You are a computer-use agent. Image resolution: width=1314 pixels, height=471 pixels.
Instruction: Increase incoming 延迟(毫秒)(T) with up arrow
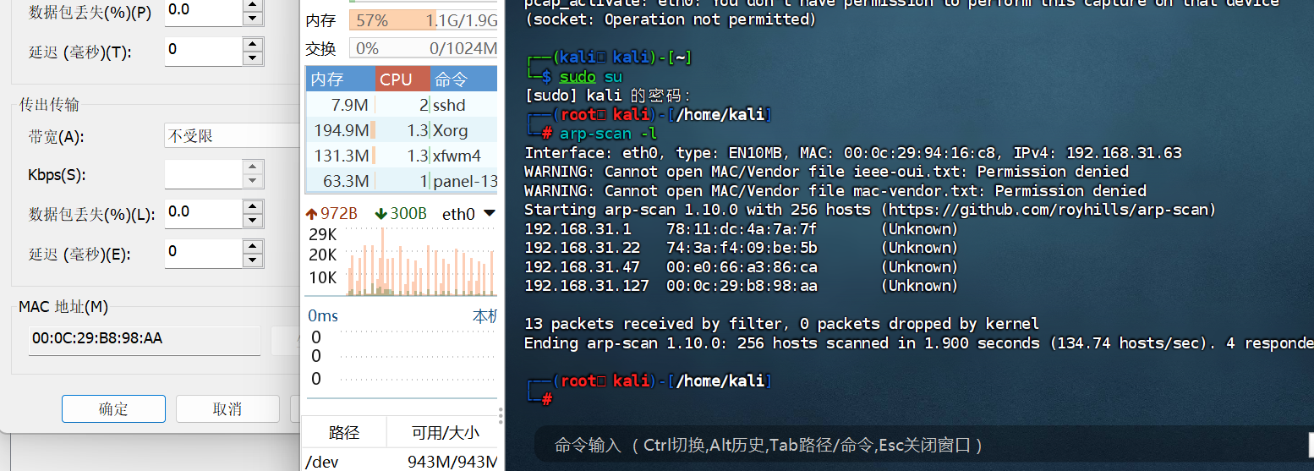click(252, 44)
